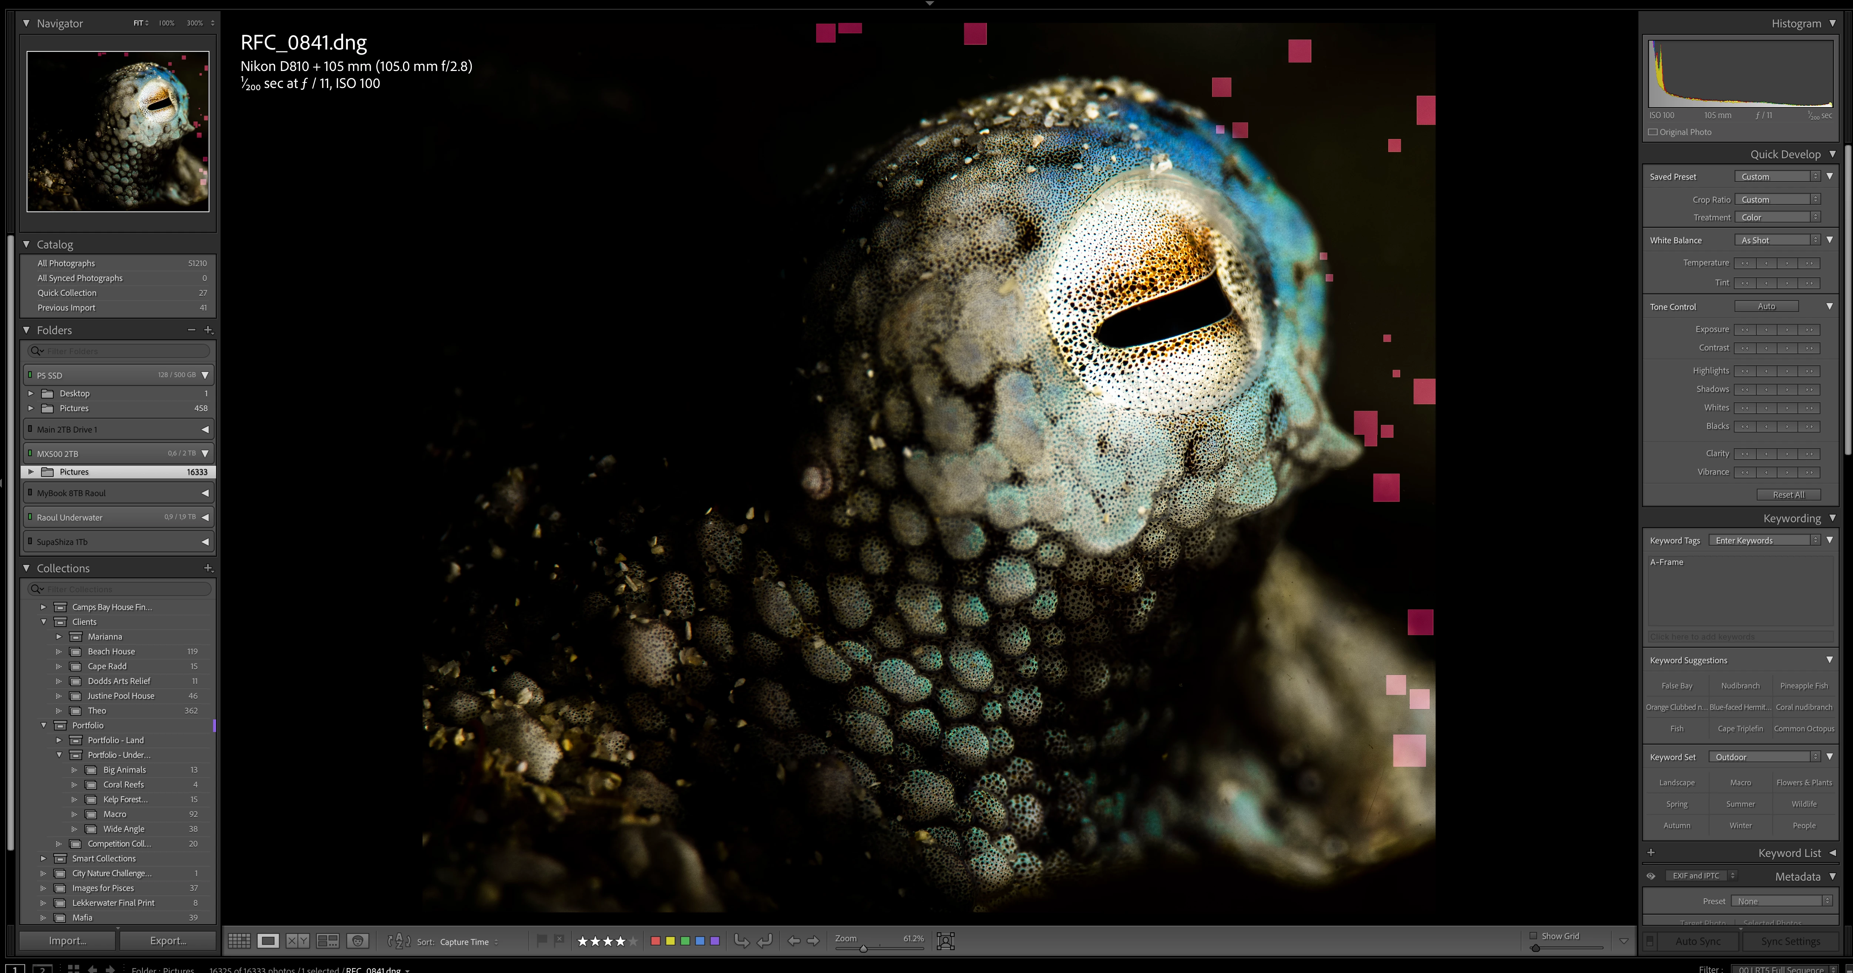The height and width of the screenshot is (973, 1853).
Task: Switch to Compare XY view
Action: point(297,941)
